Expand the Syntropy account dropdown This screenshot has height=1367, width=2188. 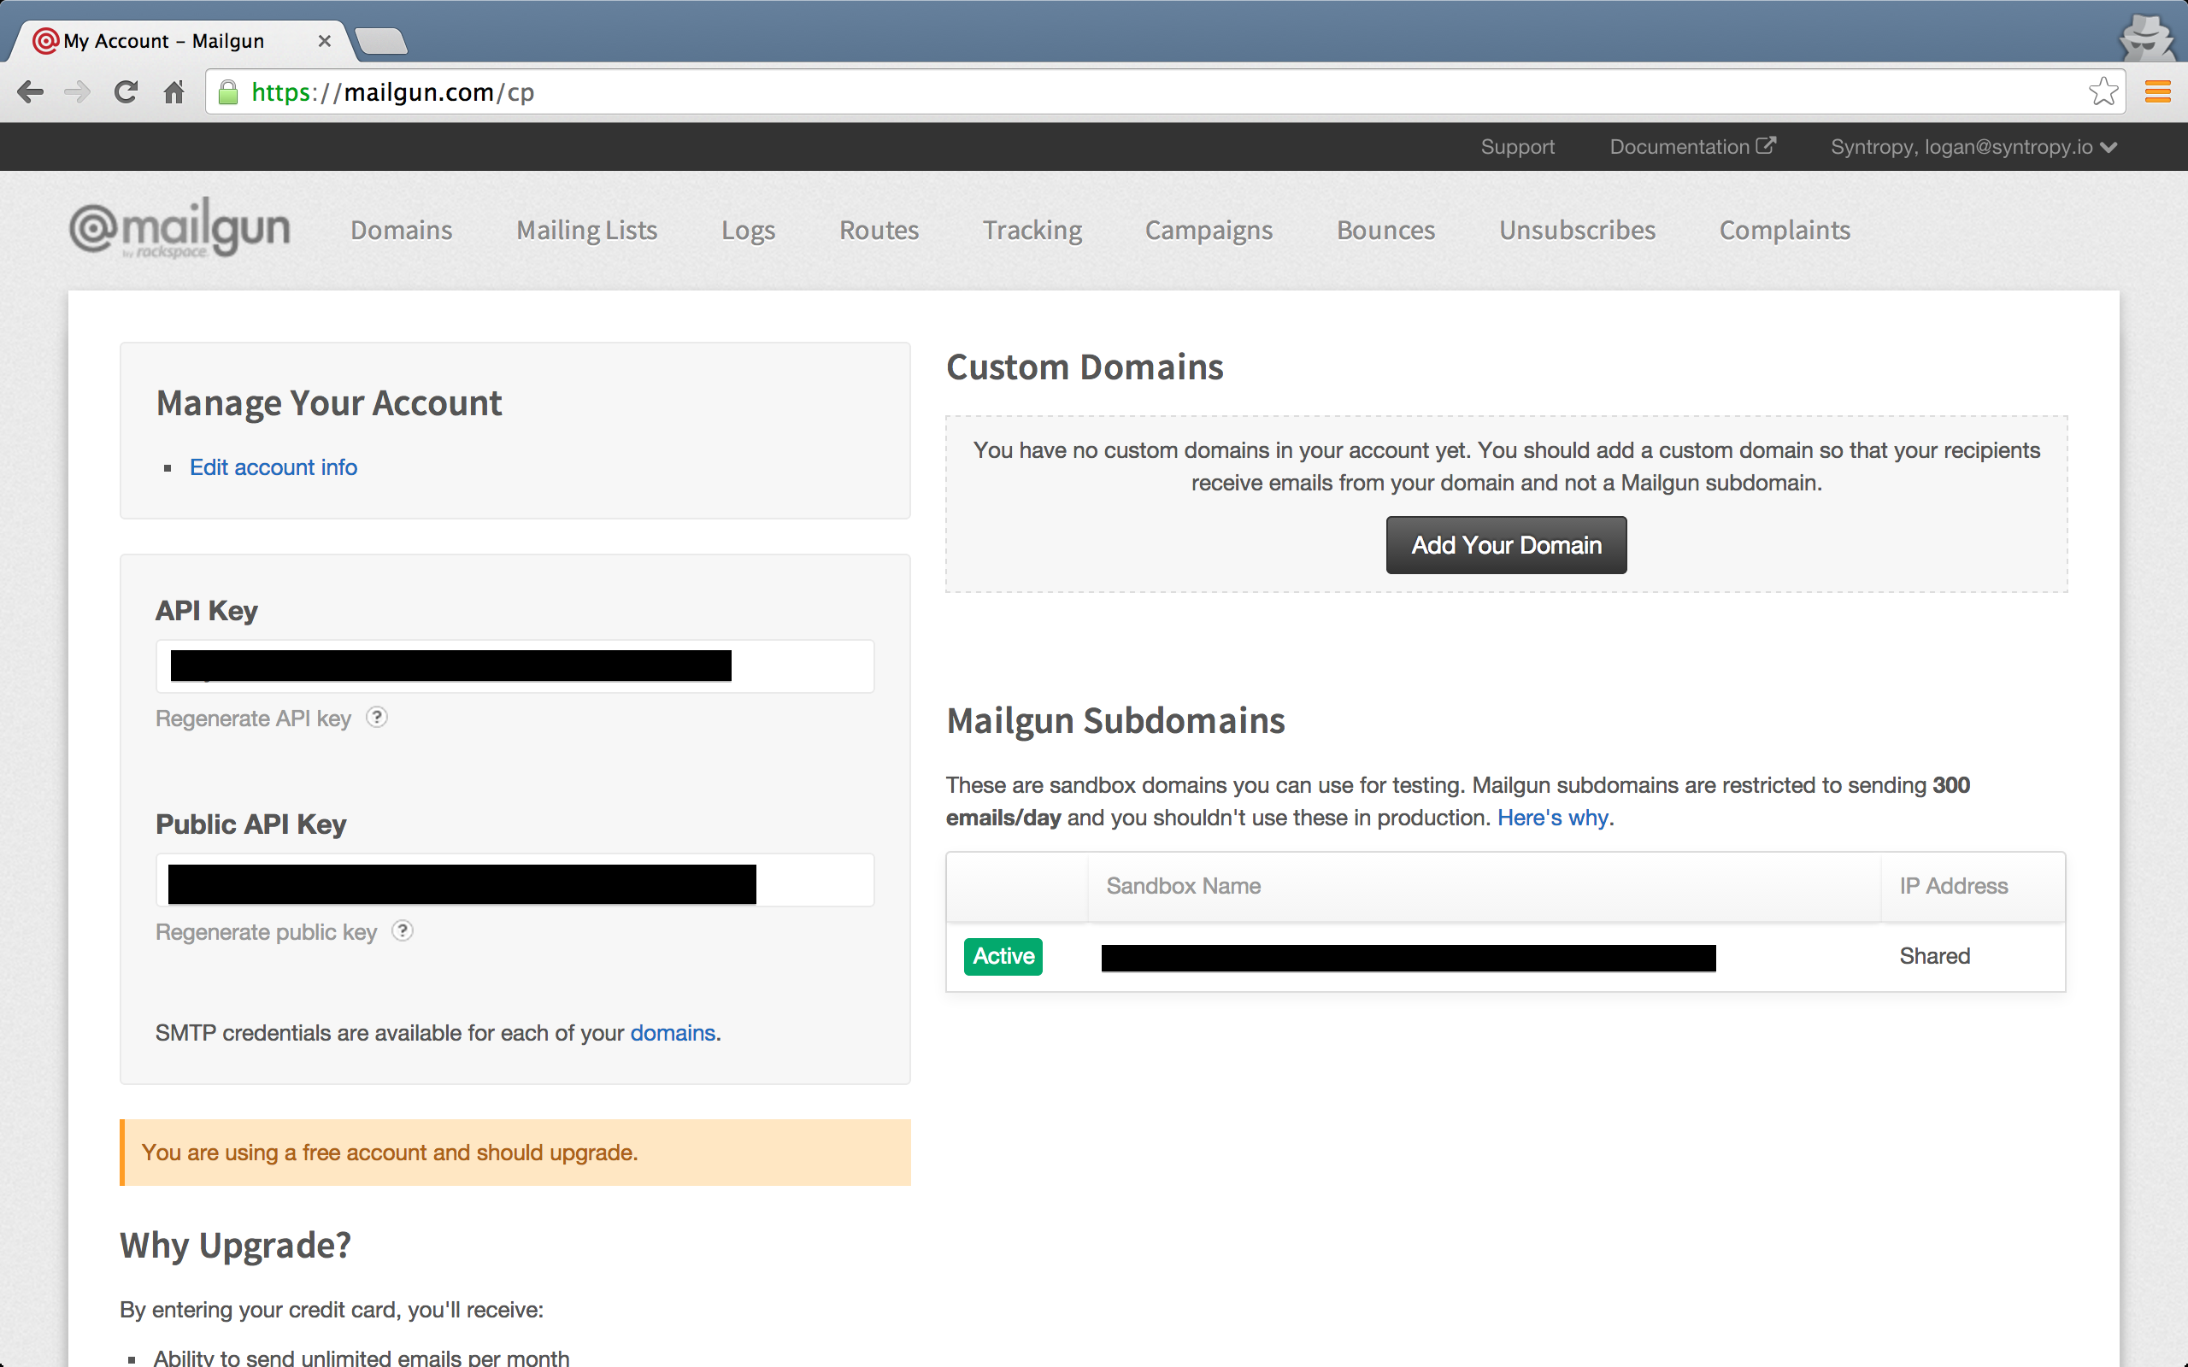point(1973,147)
